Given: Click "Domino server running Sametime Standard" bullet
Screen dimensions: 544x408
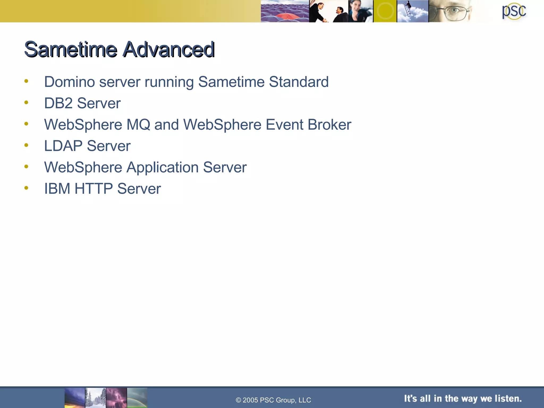Looking at the screenshot, I should click(186, 82).
